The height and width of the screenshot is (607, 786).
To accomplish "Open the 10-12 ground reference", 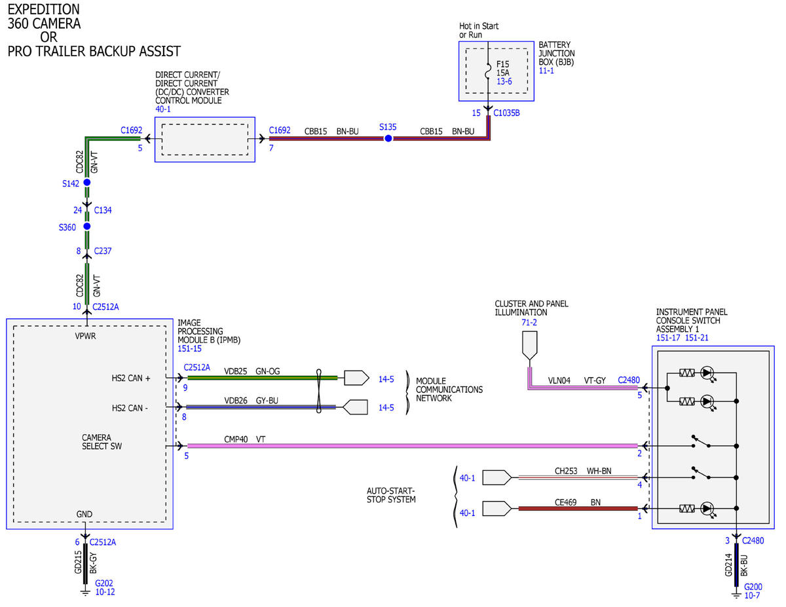I will click(x=105, y=592).
